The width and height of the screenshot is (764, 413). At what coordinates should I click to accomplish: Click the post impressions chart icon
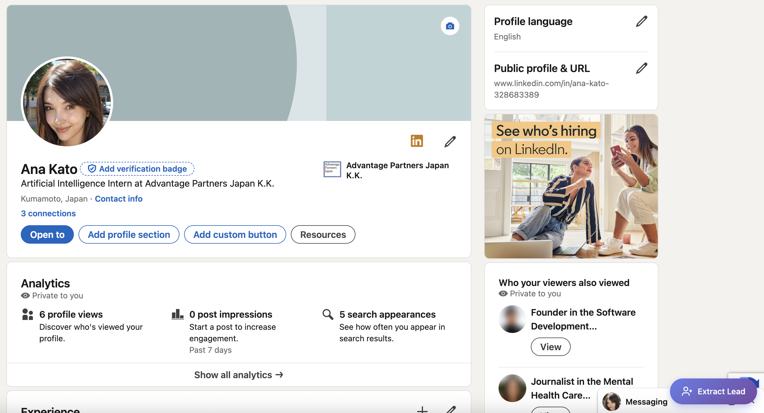point(177,314)
